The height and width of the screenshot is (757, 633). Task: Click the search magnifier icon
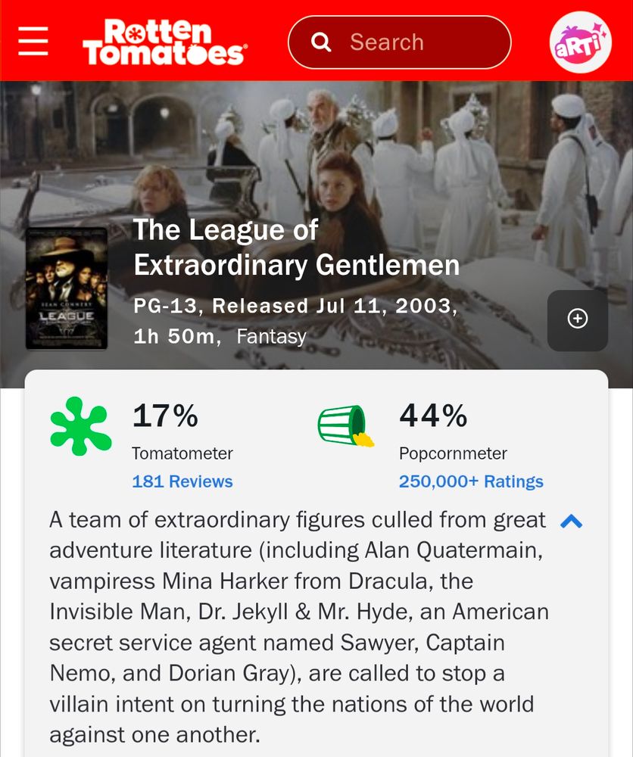[x=321, y=42]
